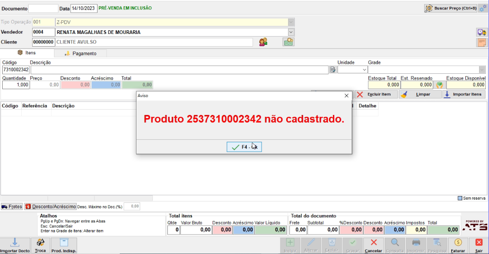Click the Estoque Disponível field

point(466,85)
